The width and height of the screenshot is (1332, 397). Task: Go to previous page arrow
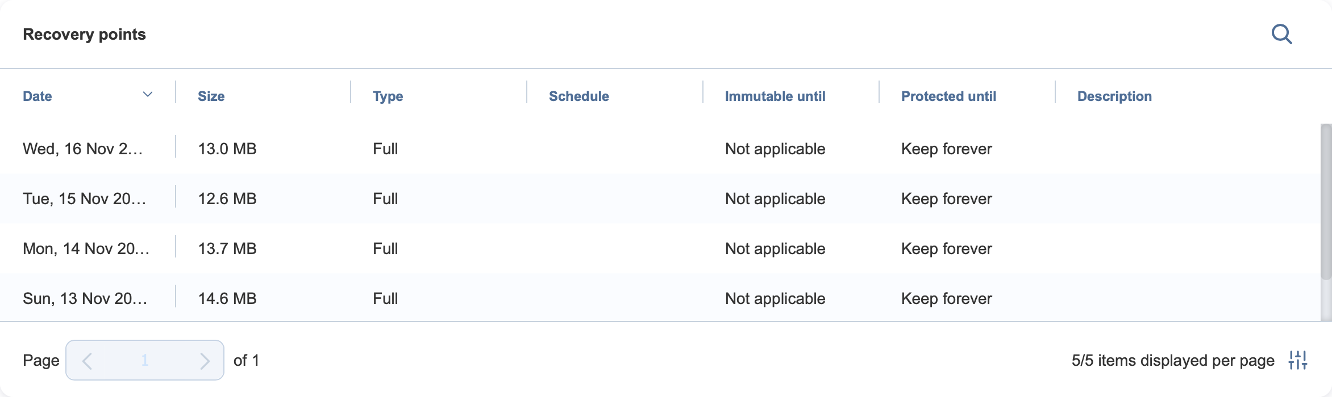[x=87, y=361]
